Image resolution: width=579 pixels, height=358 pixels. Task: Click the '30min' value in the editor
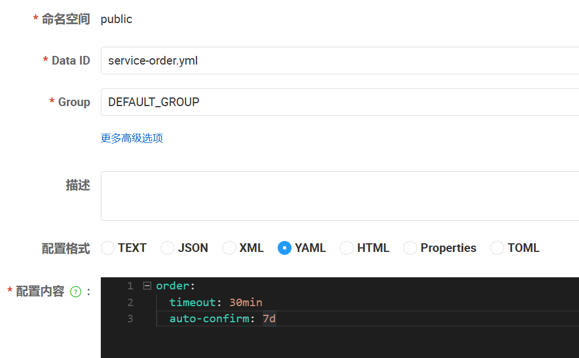(x=246, y=302)
